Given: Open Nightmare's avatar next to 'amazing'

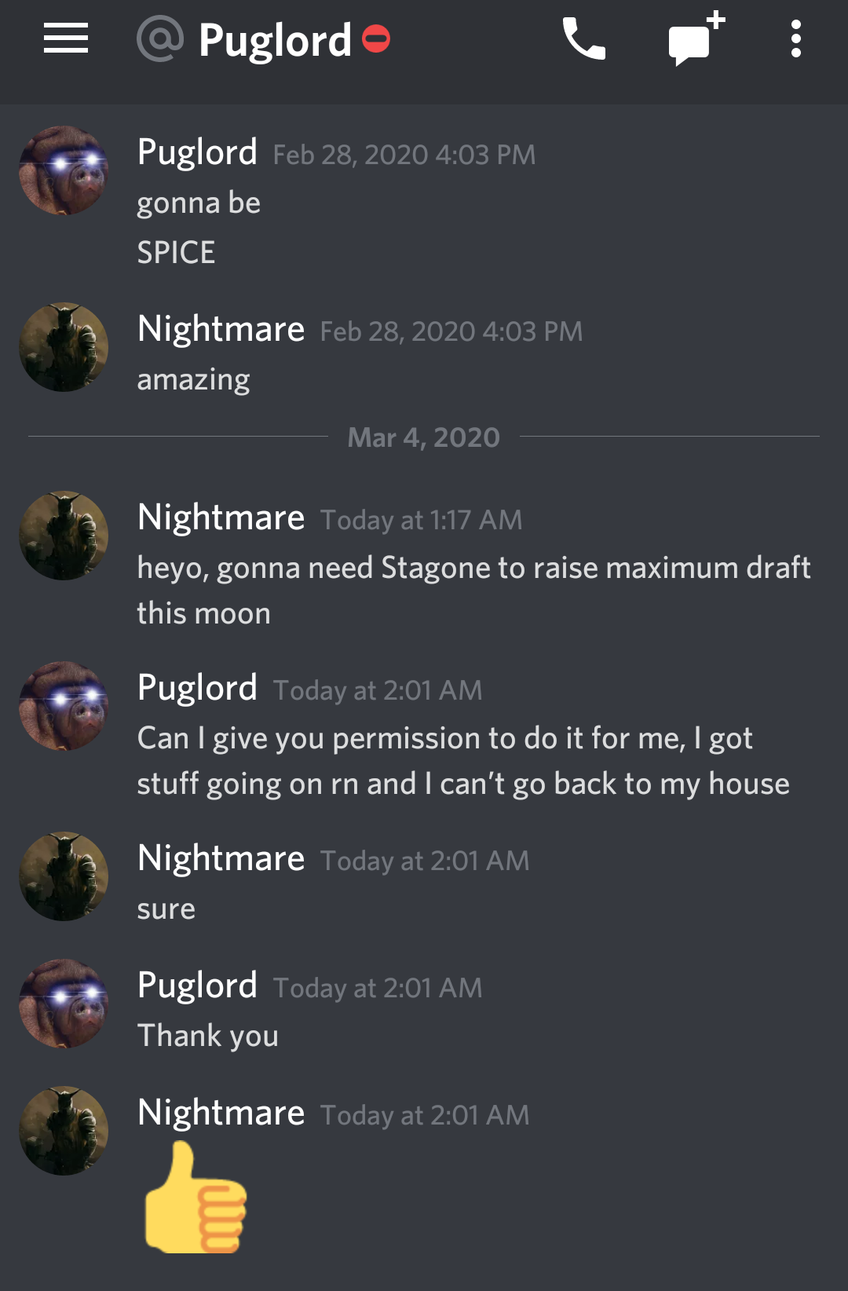Looking at the screenshot, I should coord(64,347).
